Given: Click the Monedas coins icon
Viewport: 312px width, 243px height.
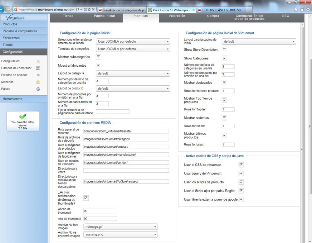Looking at the screenshot, I should (38, 82).
